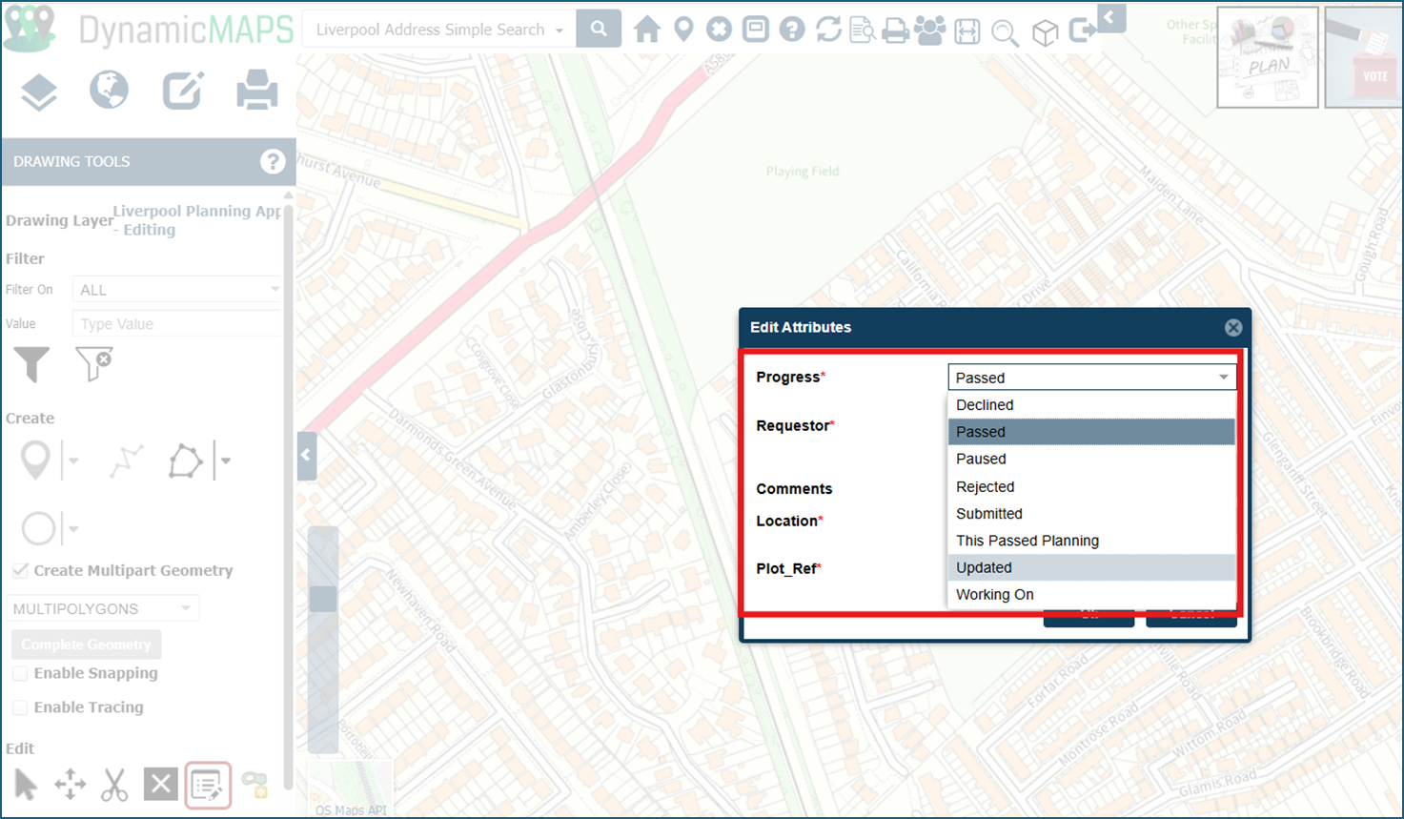The height and width of the screenshot is (819, 1404).
Task: Uncheck Create Multipart Geometry
Action: pos(20,570)
